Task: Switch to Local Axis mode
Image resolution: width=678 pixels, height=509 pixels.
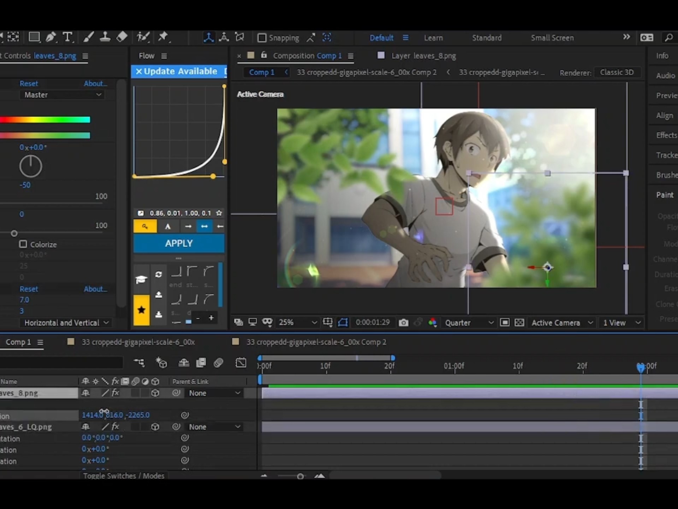Action: point(208,37)
